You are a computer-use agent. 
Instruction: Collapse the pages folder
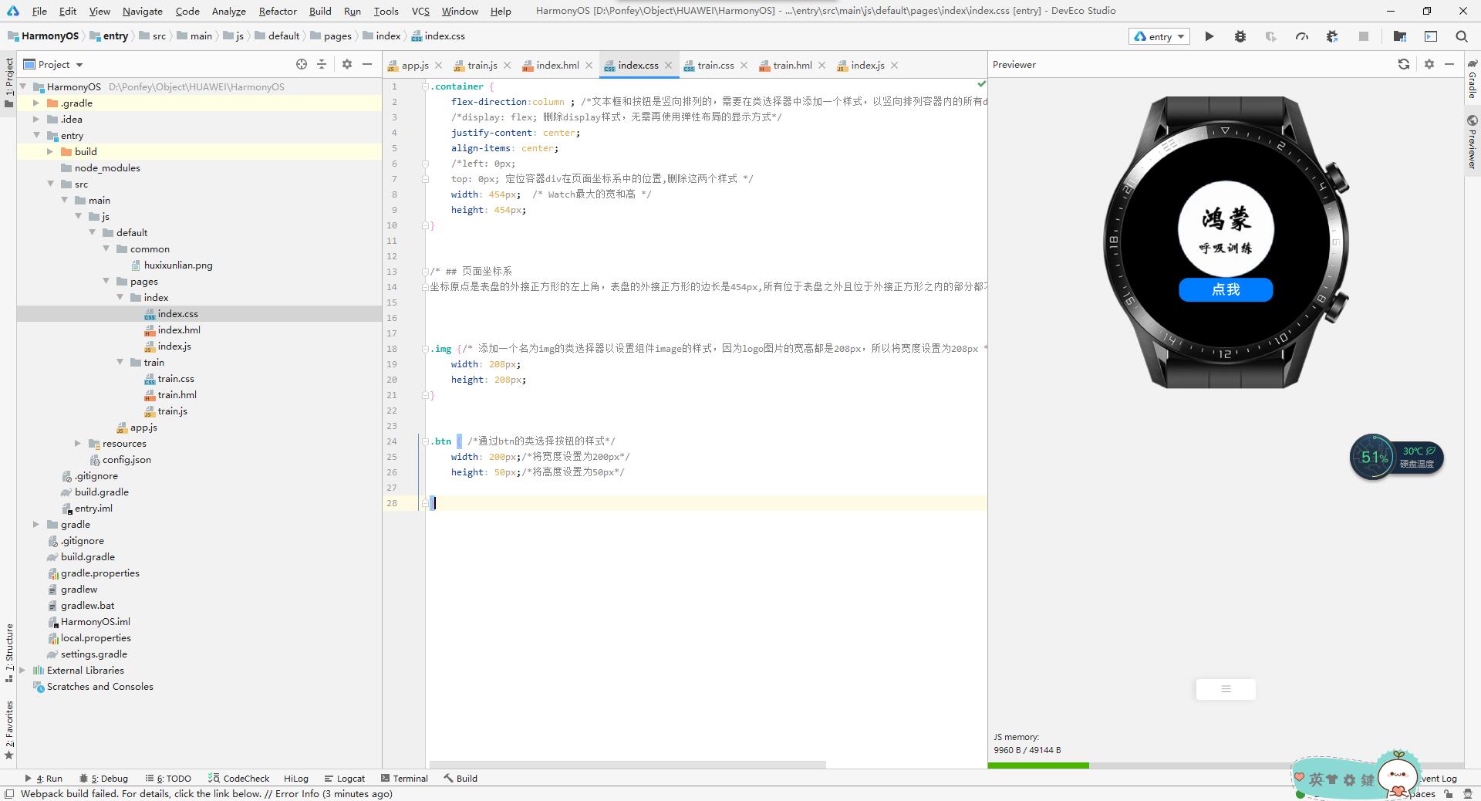[x=106, y=281]
